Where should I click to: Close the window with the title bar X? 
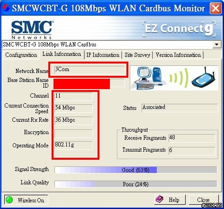[x=215, y=8]
